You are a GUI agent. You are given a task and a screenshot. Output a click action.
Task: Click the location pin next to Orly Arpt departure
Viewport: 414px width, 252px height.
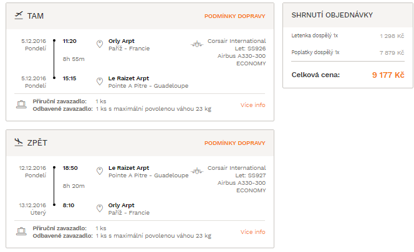tap(100, 44)
